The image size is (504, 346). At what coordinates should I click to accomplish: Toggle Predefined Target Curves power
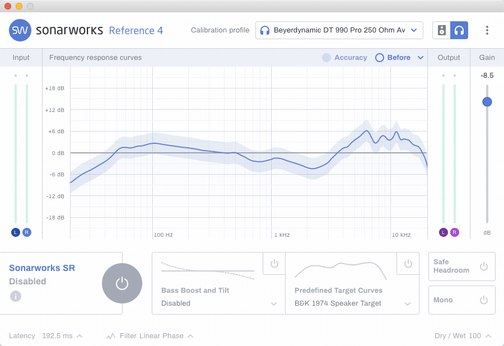(408, 264)
